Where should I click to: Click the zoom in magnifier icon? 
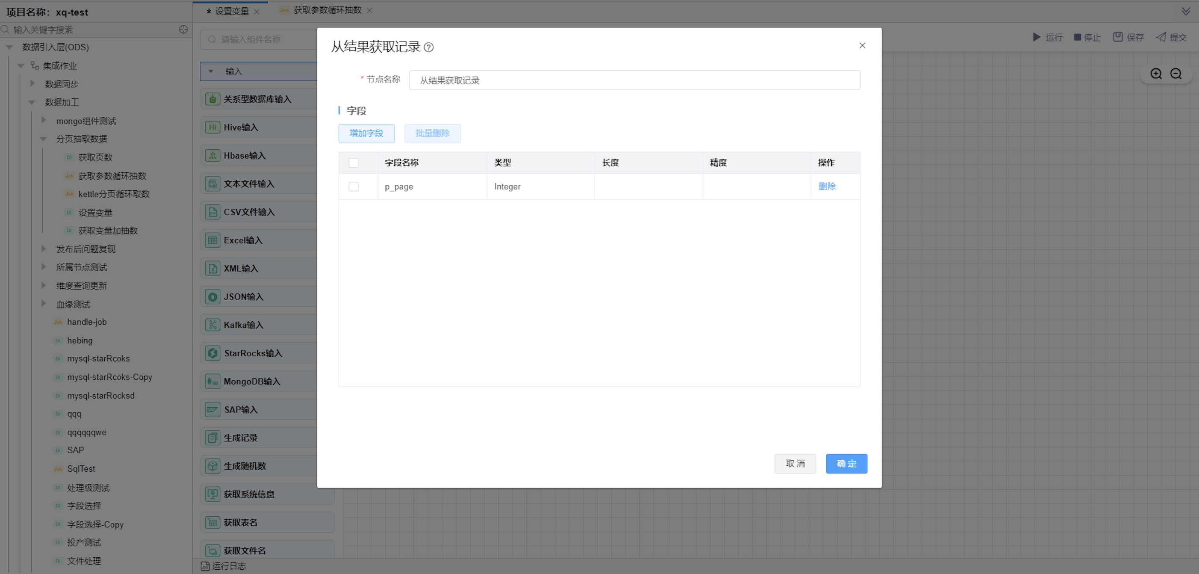click(x=1156, y=74)
